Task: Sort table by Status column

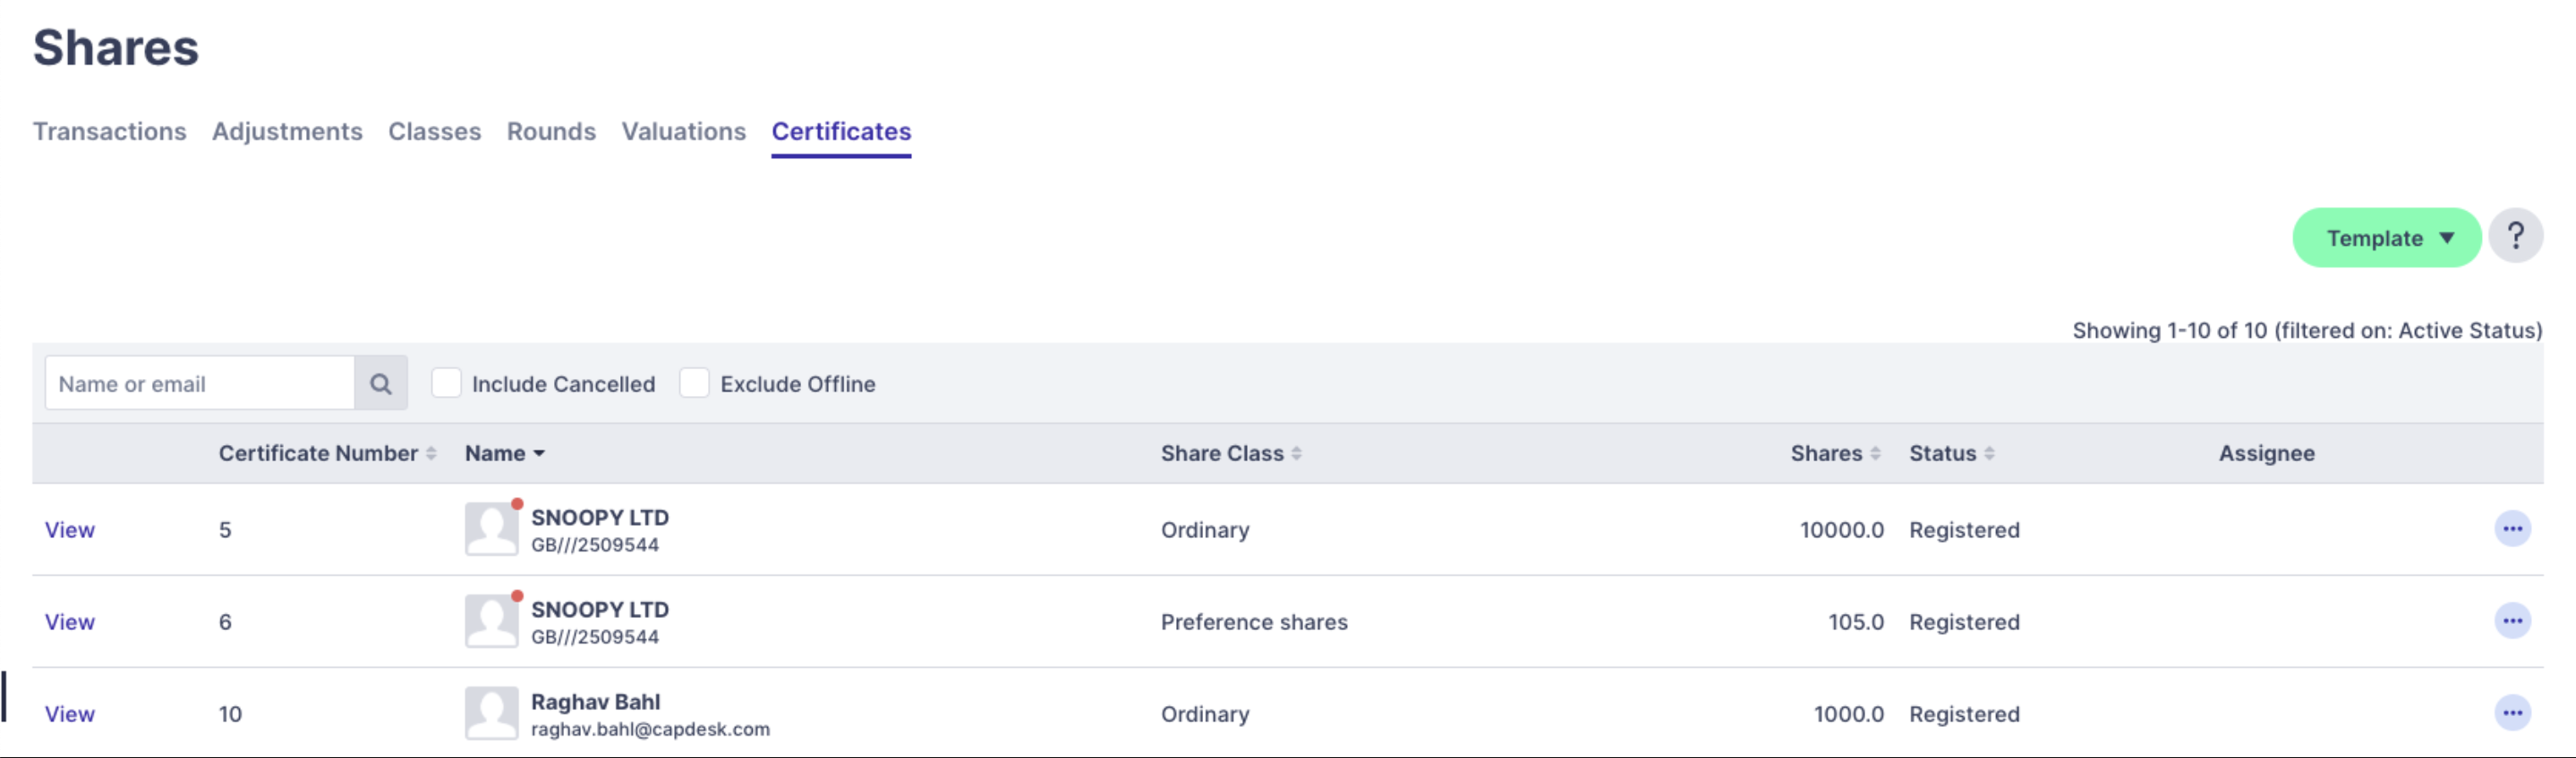Action: click(x=1951, y=453)
